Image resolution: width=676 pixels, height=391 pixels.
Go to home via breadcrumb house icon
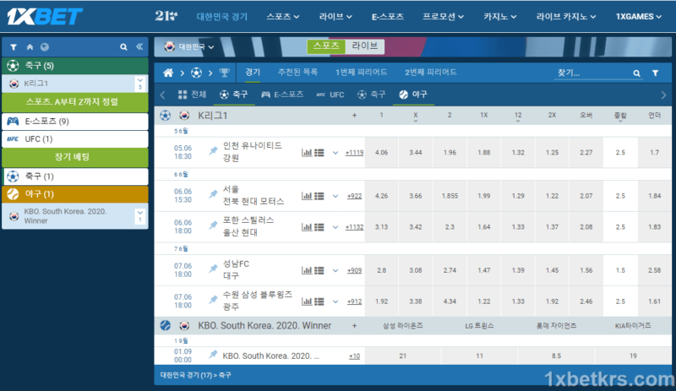(x=168, y=73)
